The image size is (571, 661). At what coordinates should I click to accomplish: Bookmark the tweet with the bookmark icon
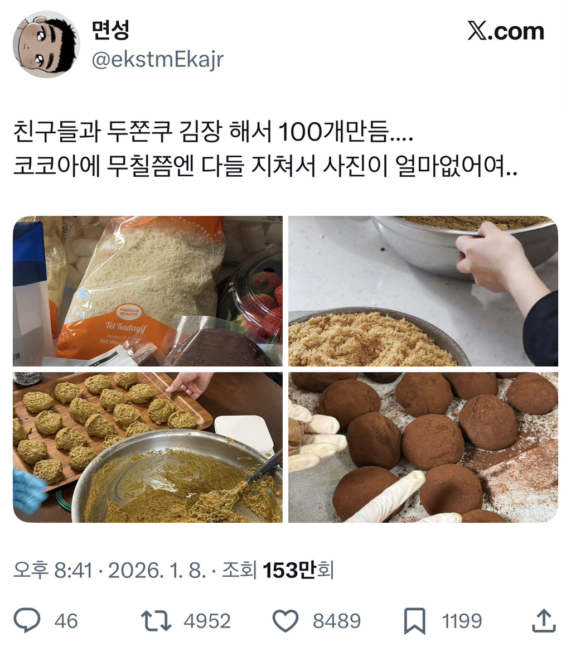pos(415,621)
